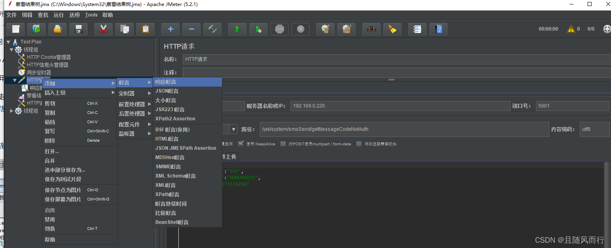Click the 端口号 input field
Viewport: 611px width, 248px height.
pos(572,106)
